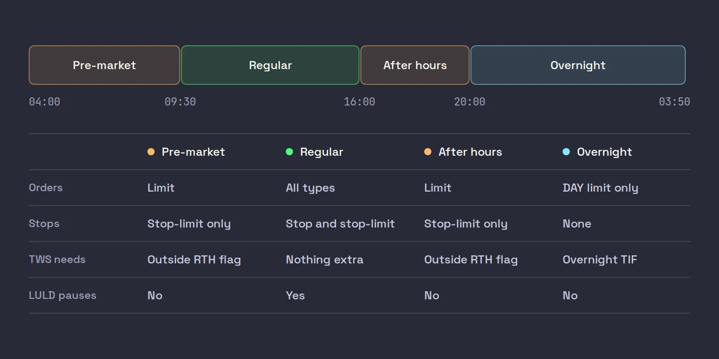Viewport: 719px width, 359px height.
Task: Click the 'Overnight TIF' cell
Action: [600, 260]
